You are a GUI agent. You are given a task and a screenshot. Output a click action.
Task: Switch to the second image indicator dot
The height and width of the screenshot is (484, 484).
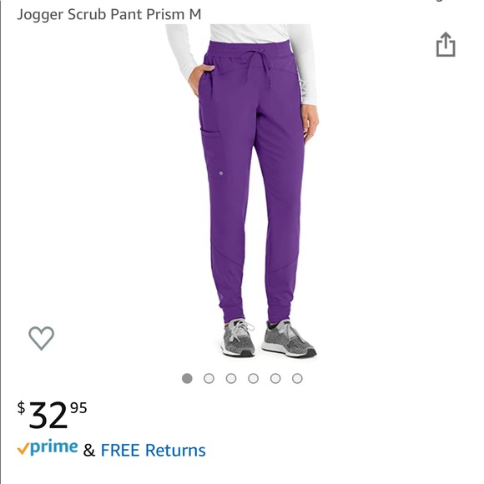pyautogui.click(x=209, y=378)
